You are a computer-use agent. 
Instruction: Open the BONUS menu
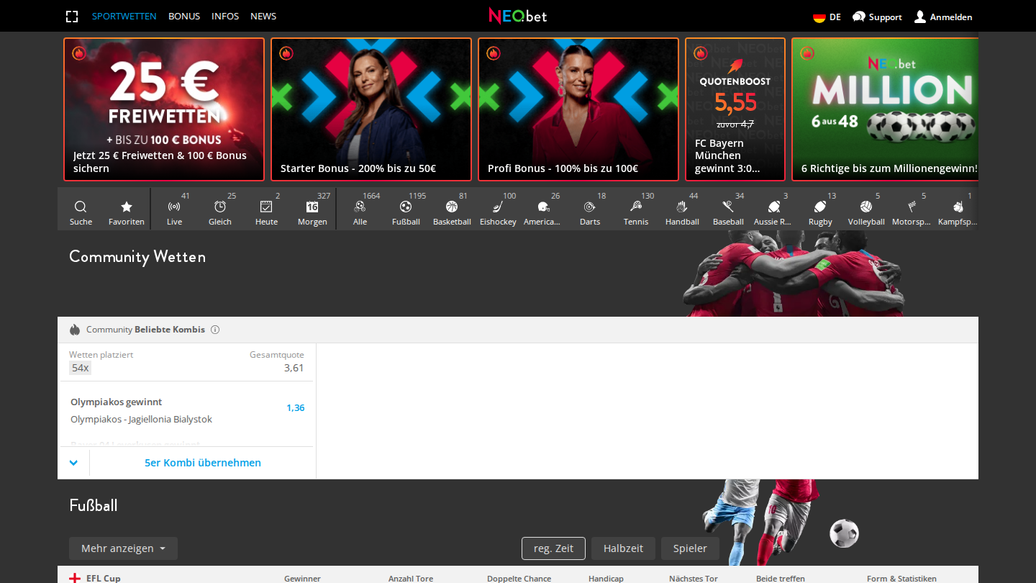(184, 16)
